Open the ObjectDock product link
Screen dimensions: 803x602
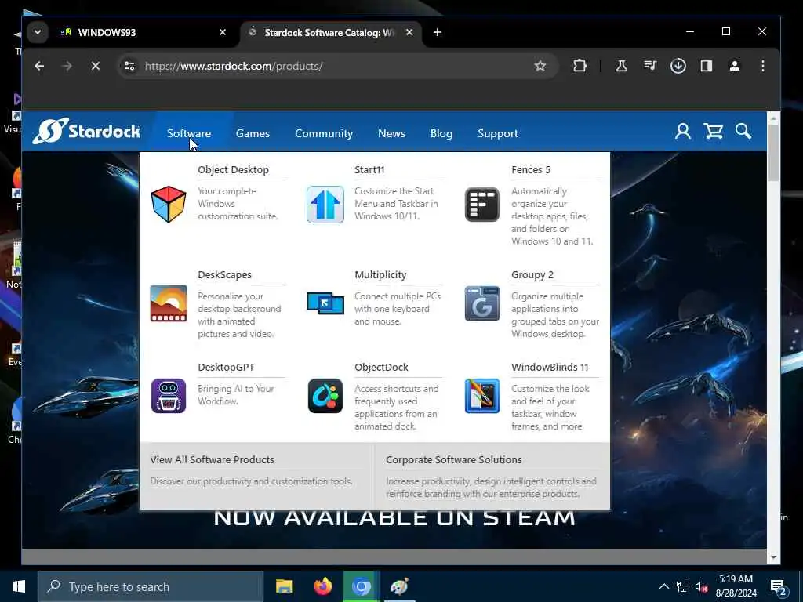point(381,367)
